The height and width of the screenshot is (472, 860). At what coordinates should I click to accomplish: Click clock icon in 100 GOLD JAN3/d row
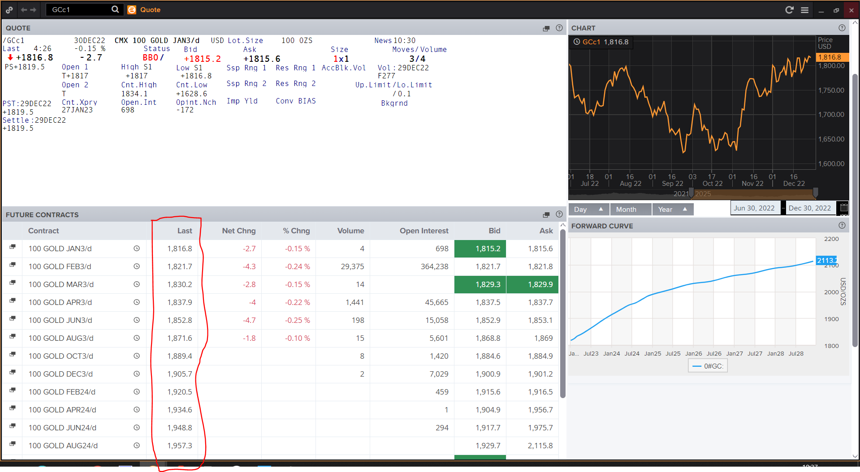[137, 249]
